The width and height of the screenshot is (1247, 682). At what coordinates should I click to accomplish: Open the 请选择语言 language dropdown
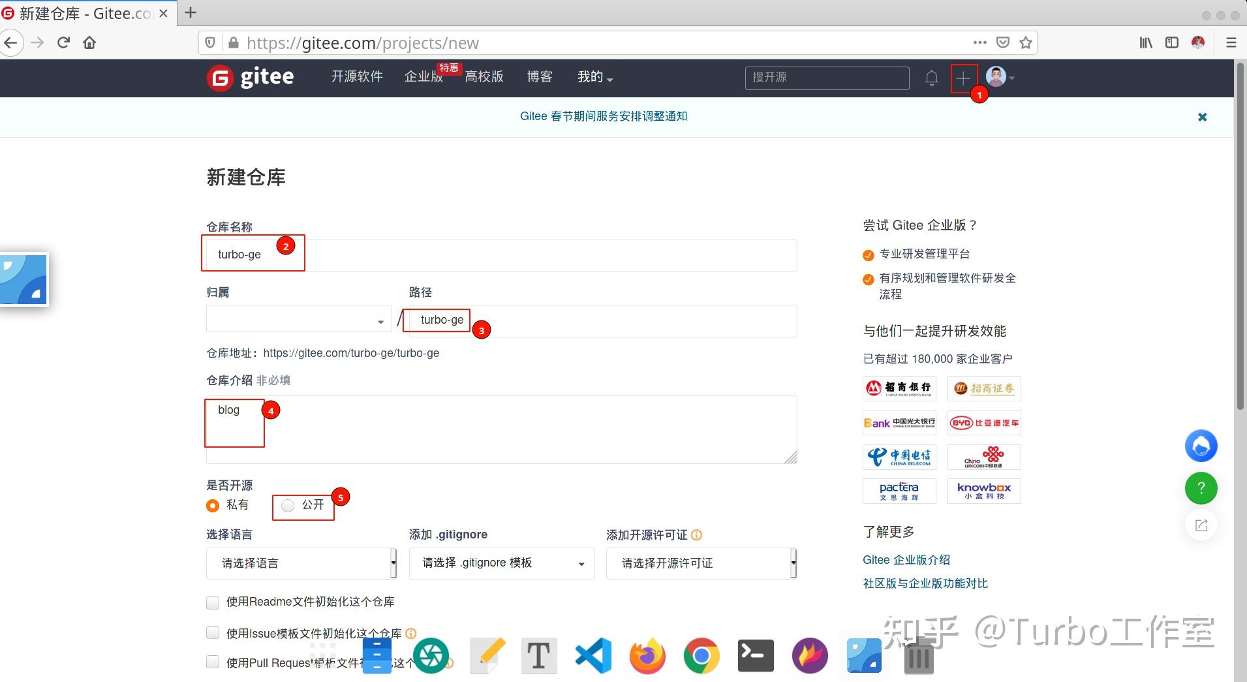(300, 563)
